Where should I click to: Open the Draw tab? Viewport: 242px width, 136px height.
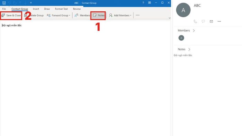[x=47, y=9]
